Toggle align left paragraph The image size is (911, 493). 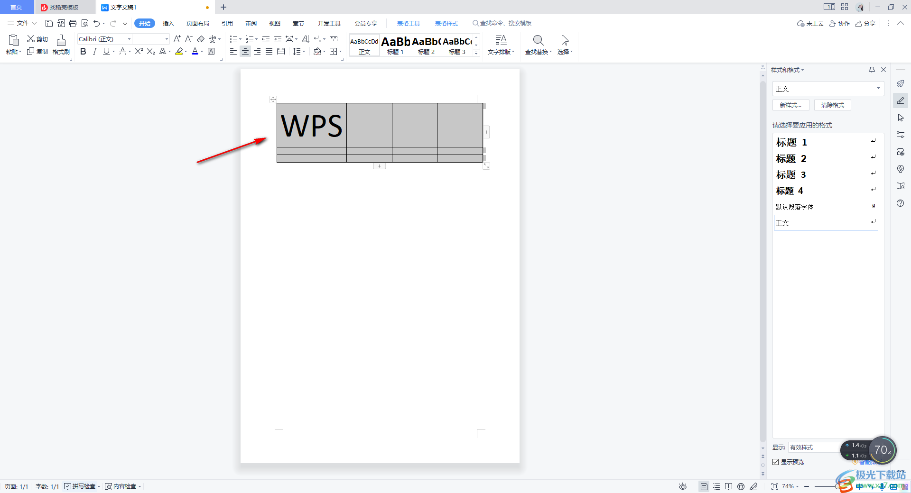(x=233, y=51)
